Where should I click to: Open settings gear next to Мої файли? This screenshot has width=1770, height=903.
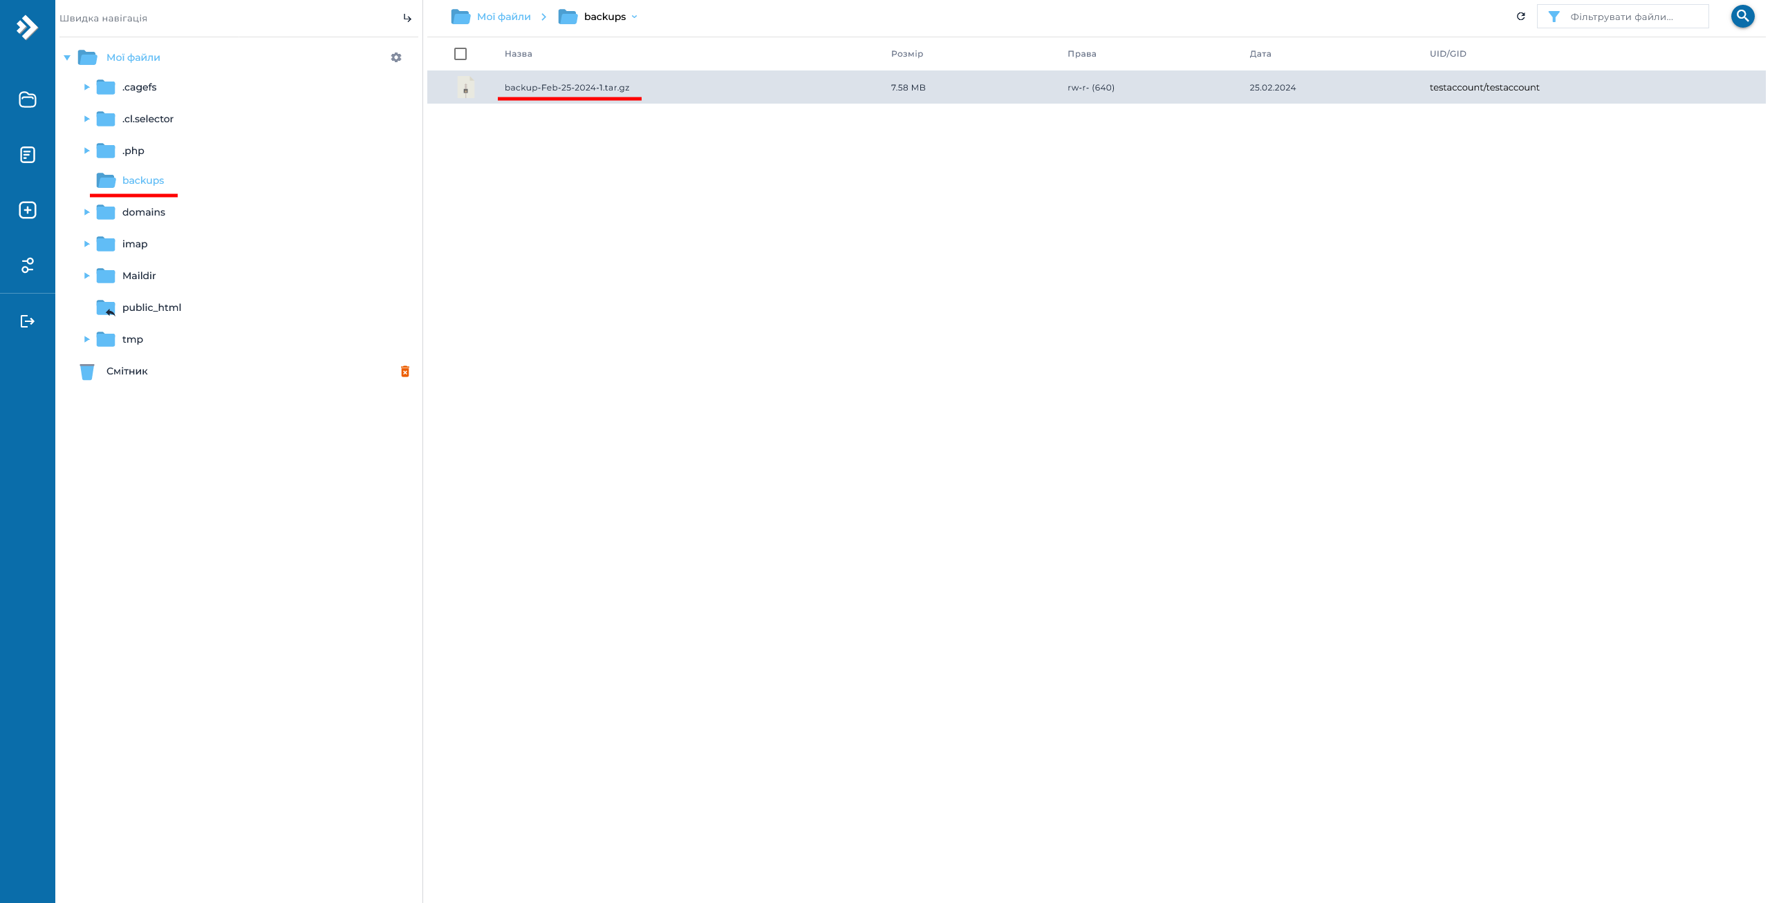click(395, 57)
